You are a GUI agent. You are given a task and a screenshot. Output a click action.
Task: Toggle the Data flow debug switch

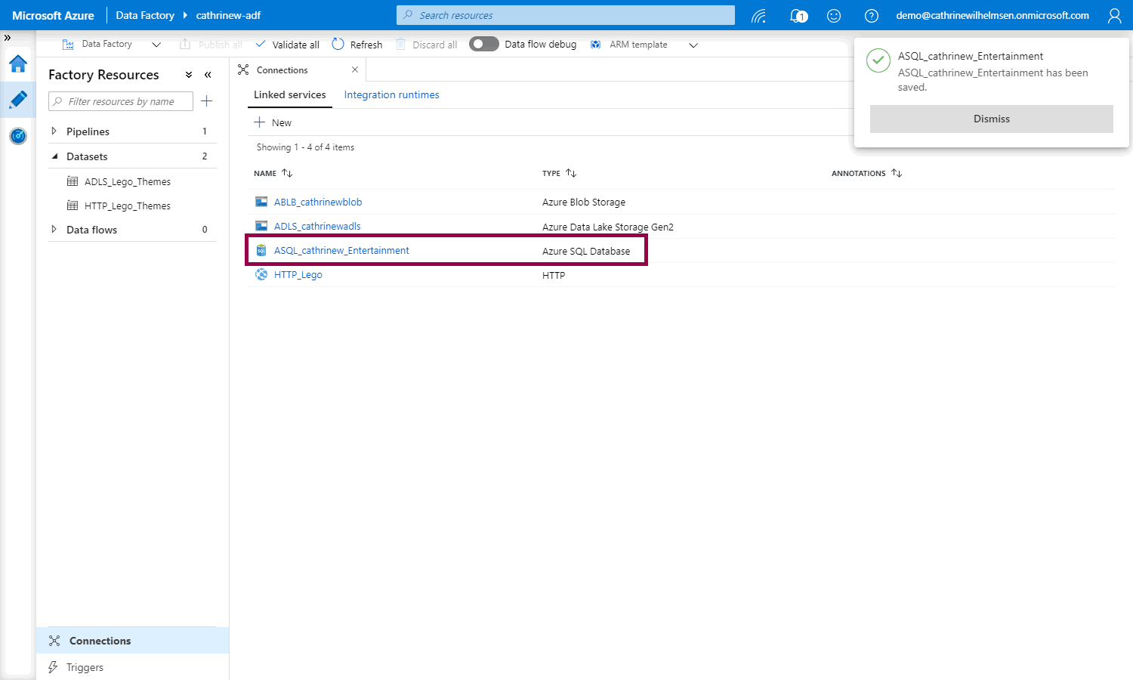tap(483, 44)
